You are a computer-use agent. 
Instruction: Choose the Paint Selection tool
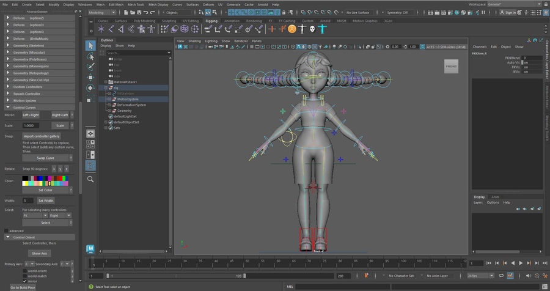point(90,66)
